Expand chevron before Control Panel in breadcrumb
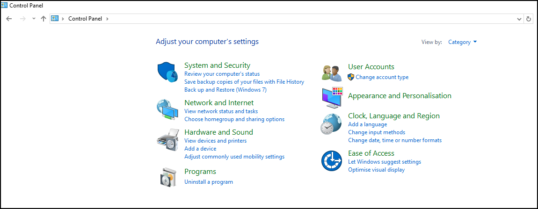 pyautogui.click(x=63, y=19)
